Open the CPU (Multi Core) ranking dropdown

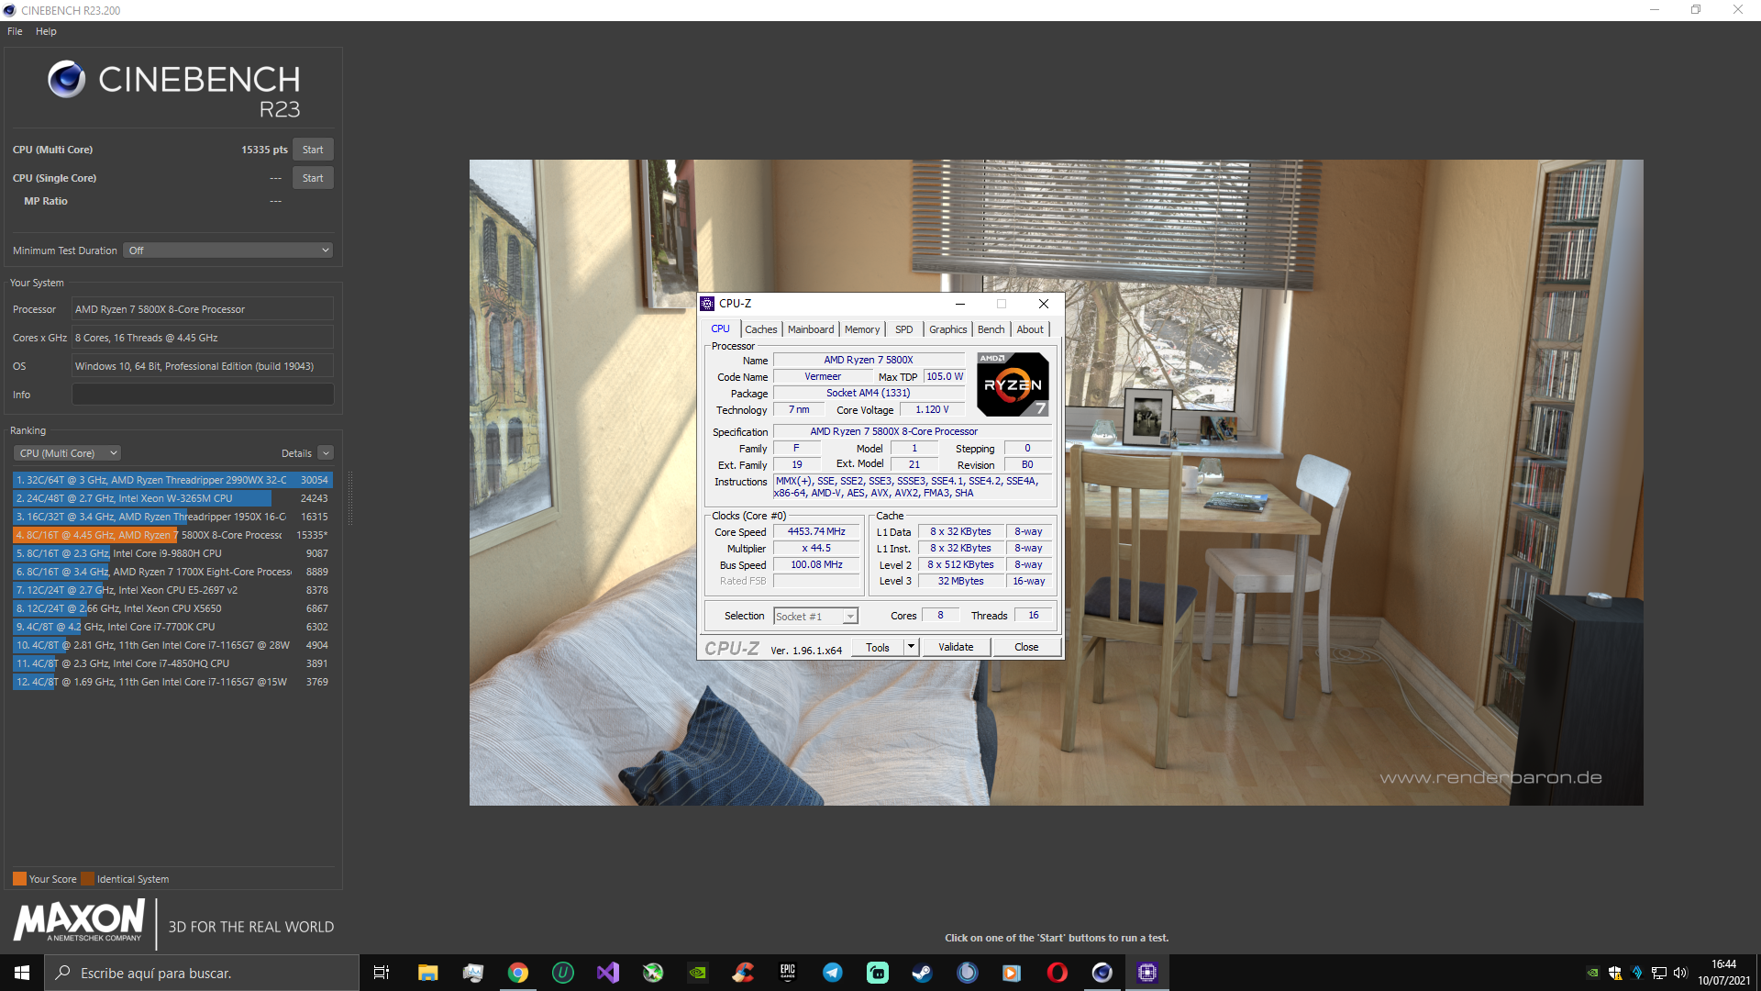[x=68, y=453]
